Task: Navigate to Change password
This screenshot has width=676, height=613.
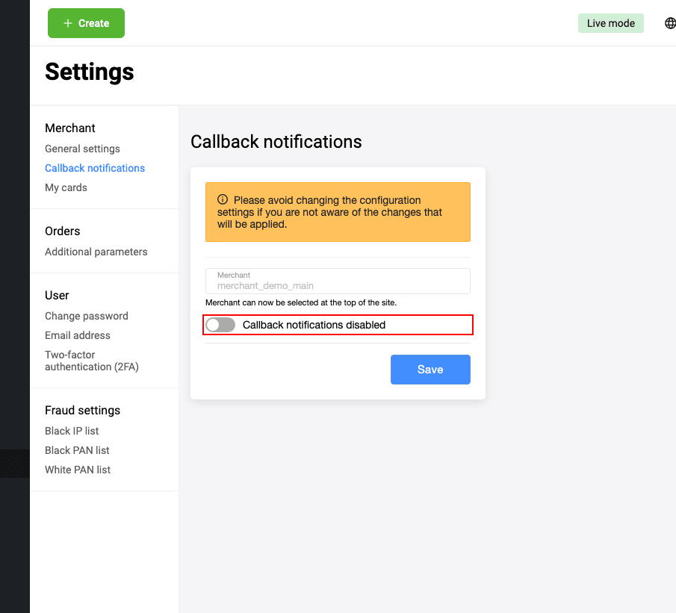Action: click(x=87, y=316)
